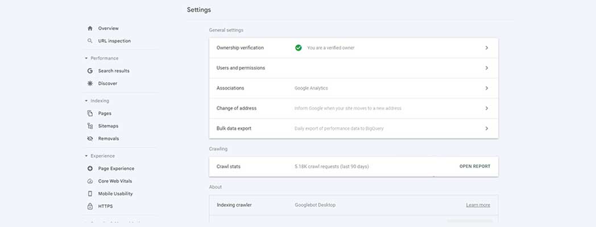
Task: Collapse the Performance section
Action: point(86,58)
